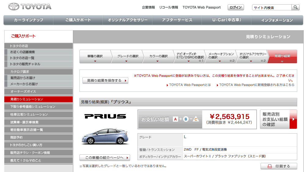Viewport: 307px width, 172px height.
Task: Click 販売店別お支払い総額の確認 button
Action: click(x=278, y=119)
